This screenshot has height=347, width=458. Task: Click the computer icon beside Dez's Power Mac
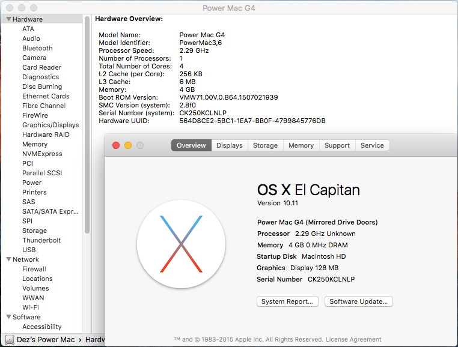(x=10, y=340)
